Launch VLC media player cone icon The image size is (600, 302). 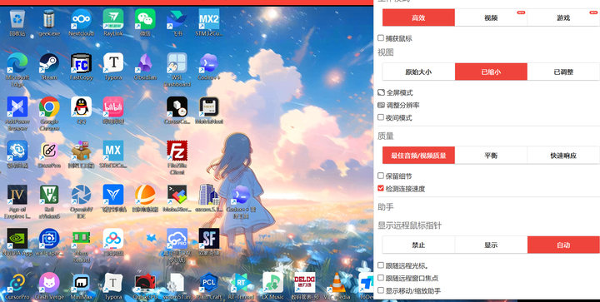pos(337,283)
